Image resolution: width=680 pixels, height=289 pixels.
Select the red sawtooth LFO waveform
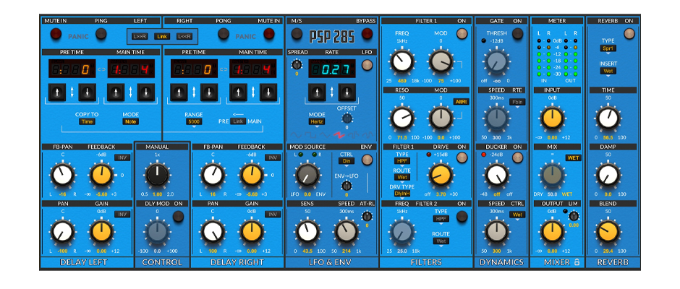coord(339,134)
